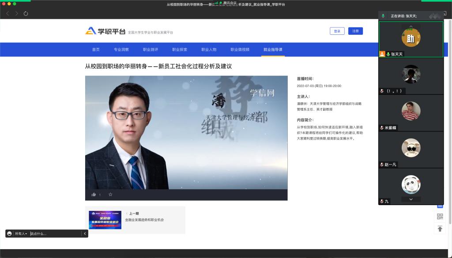Click the chat input field 说点什么
452x258 pixels.
click(x=55, y=233)
